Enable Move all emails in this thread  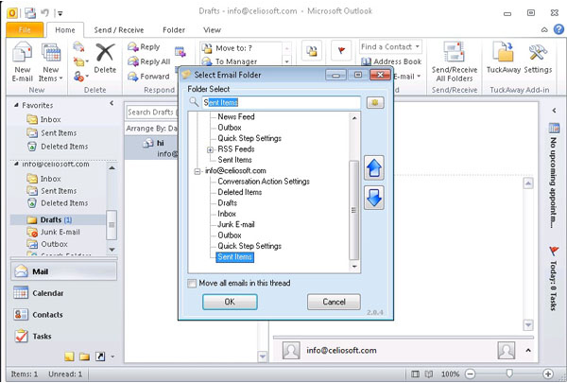coord(193,283)
